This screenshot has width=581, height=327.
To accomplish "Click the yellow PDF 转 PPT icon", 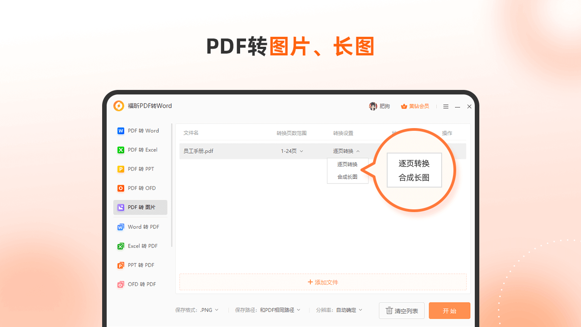I will coord(121,169).
